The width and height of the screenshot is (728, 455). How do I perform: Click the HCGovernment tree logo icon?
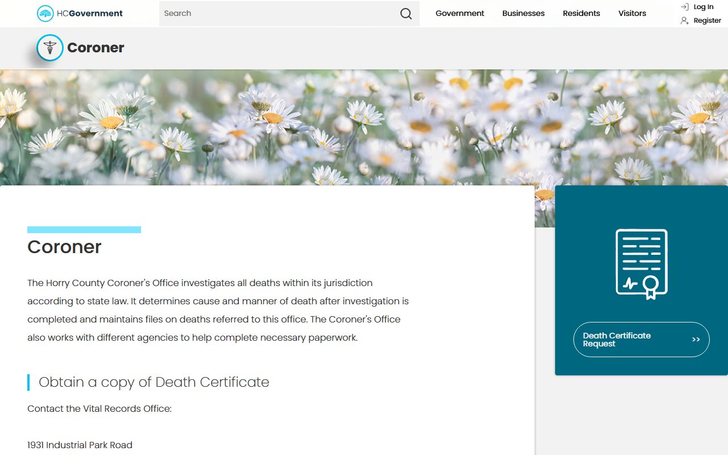[x=45, y=14]
